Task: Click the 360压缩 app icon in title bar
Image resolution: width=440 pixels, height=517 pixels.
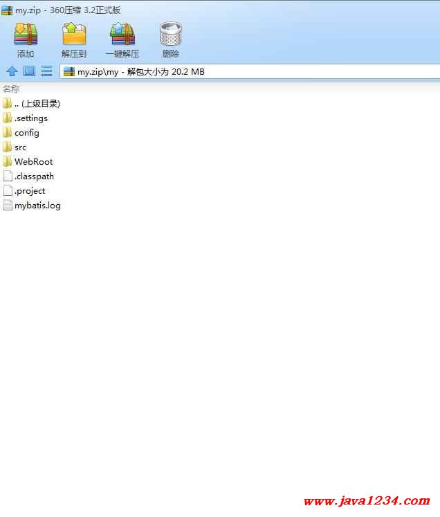Action: pos(7,10)
